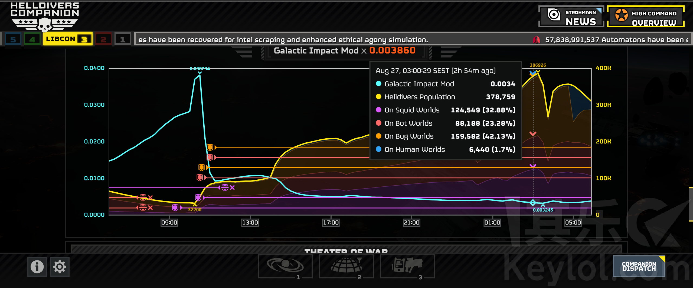Open the High Command Overview
The width and height of the screenshot is (693, 288).
coord(646,16)
